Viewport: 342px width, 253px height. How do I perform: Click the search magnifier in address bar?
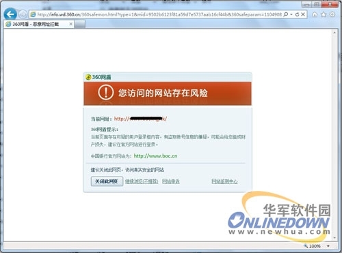tap(285, 14)
